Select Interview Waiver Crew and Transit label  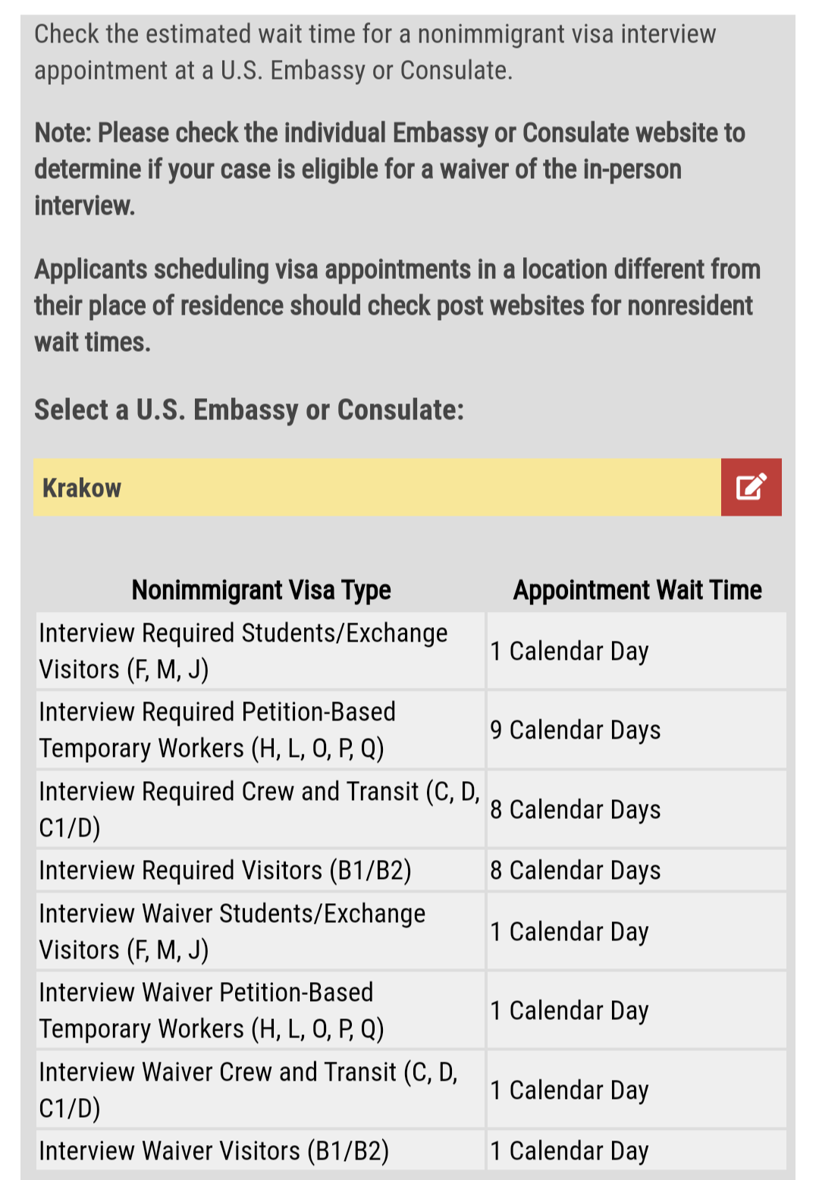pyautogui.click(x=248, y=1090)
